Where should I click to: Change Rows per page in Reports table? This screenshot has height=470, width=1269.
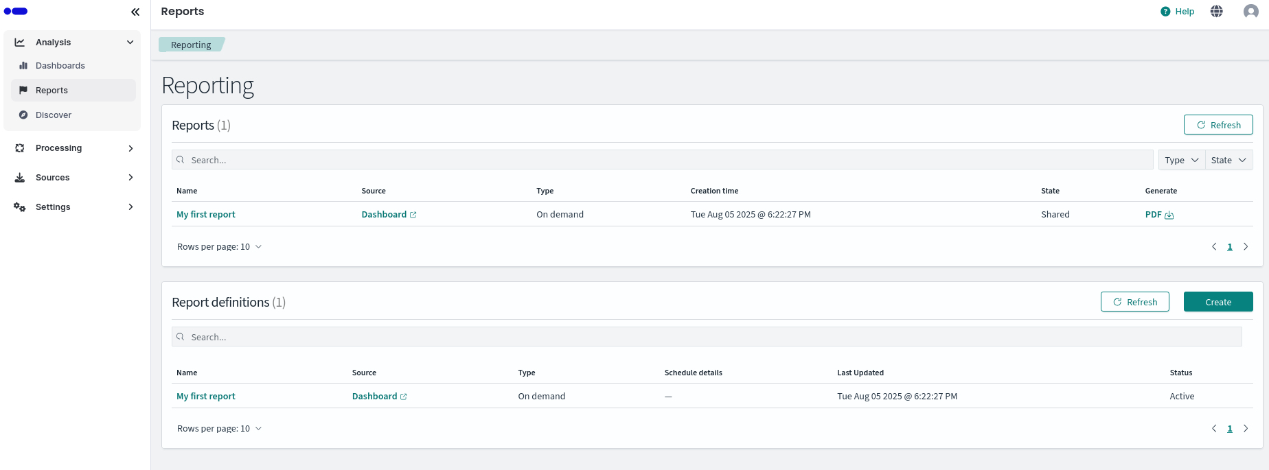pyautogui.click(x=219, y=247)
